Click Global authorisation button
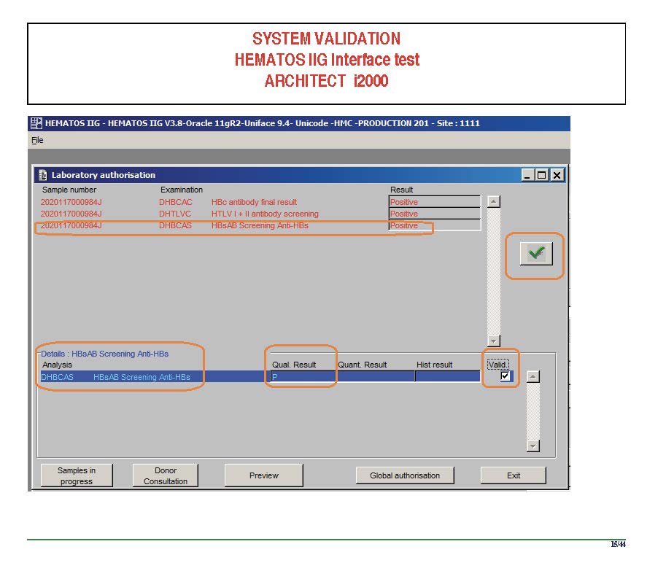666x579 pixels. (405, 475)
